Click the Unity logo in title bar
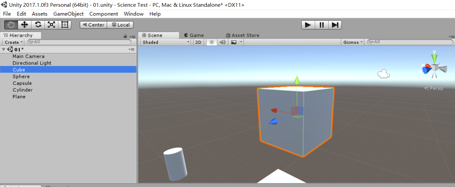This screenshot has width=455, height=187. [x=4, y=4]
